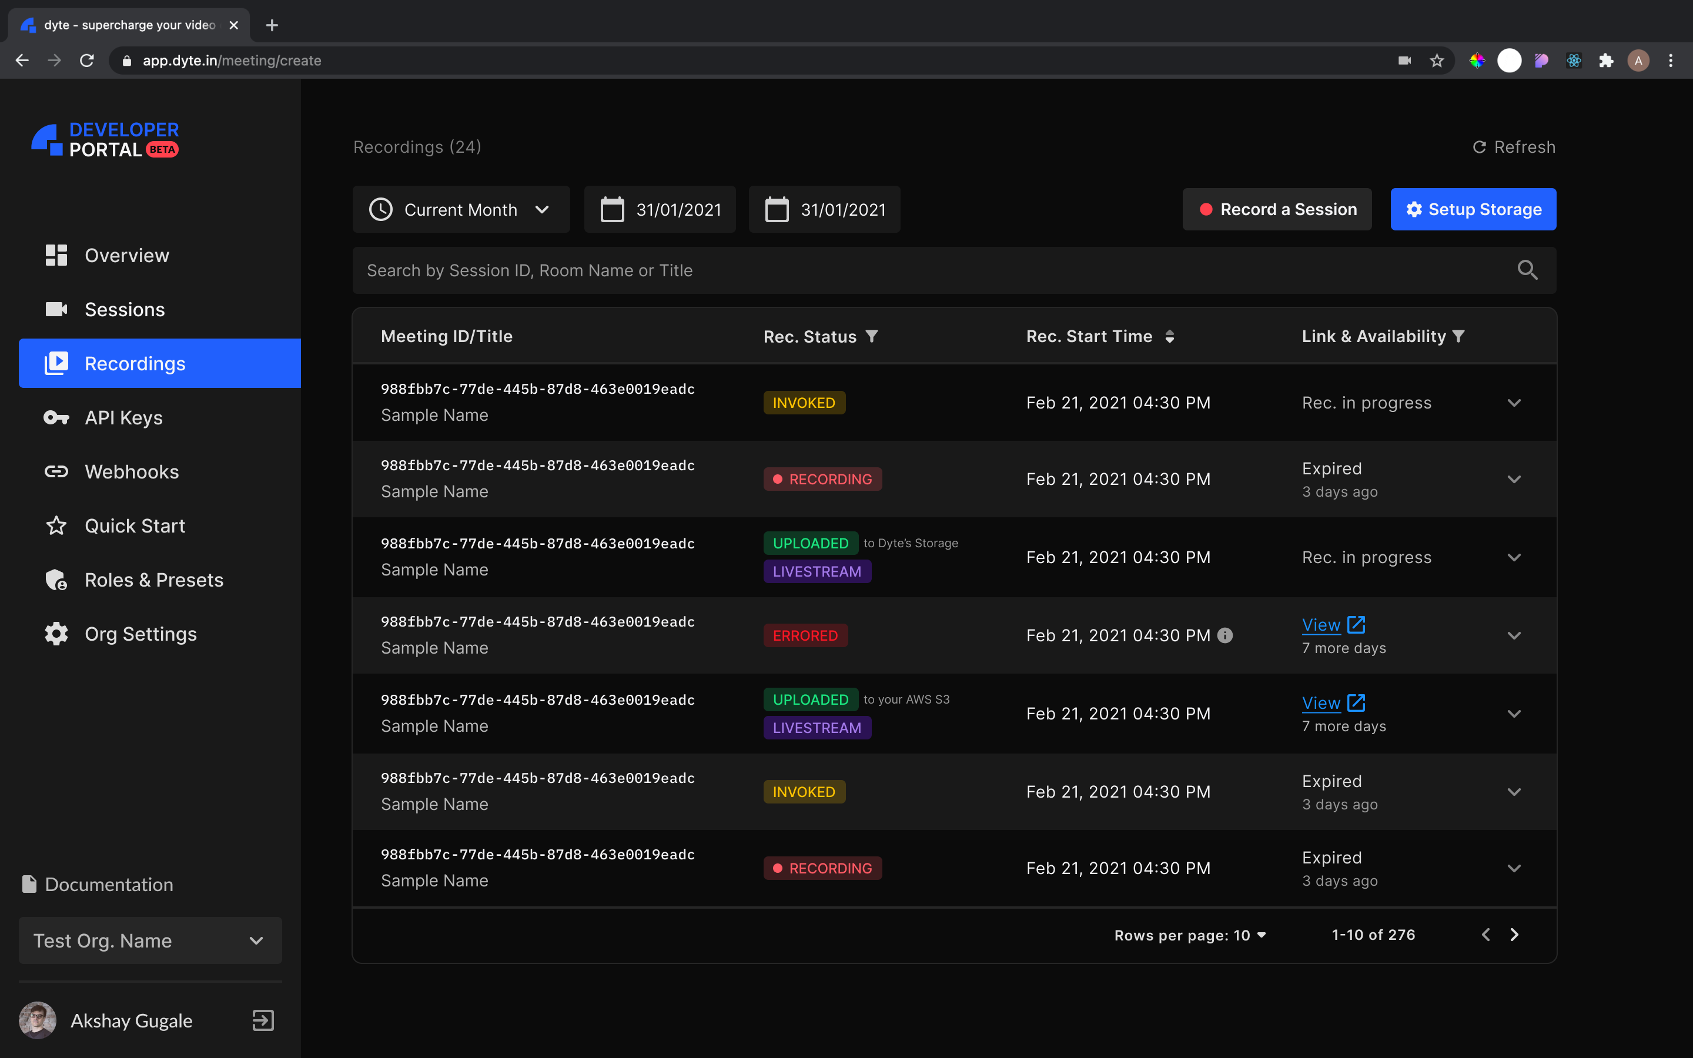
Task: Go to the next page of recordings
Action: (x=1515, y=934)
